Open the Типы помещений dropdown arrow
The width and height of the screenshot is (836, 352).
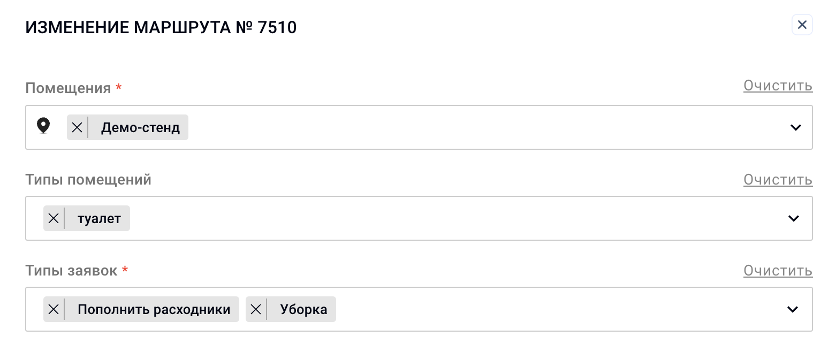coord(793,218)
